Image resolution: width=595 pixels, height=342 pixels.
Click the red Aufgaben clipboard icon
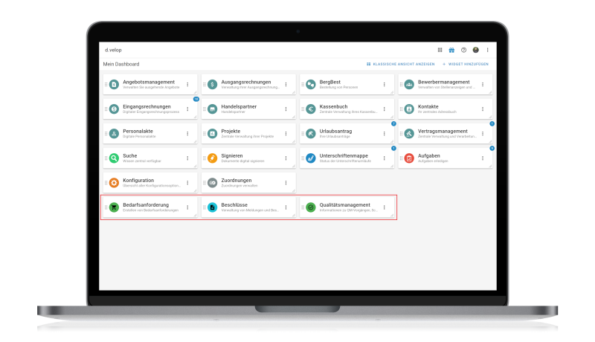point(409,158)
